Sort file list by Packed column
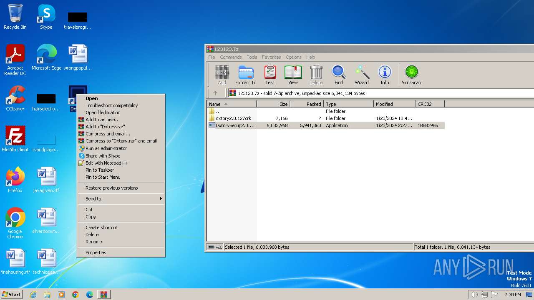 pyautogui.click(x=307, y=104)
